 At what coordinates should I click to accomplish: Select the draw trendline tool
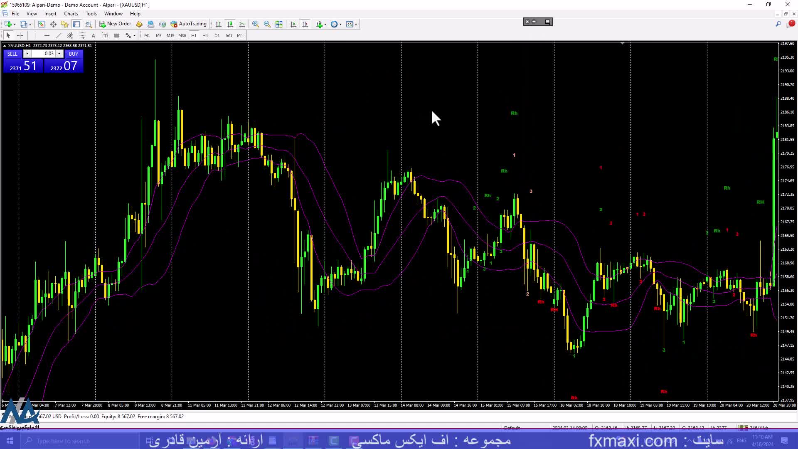[58, 36]
